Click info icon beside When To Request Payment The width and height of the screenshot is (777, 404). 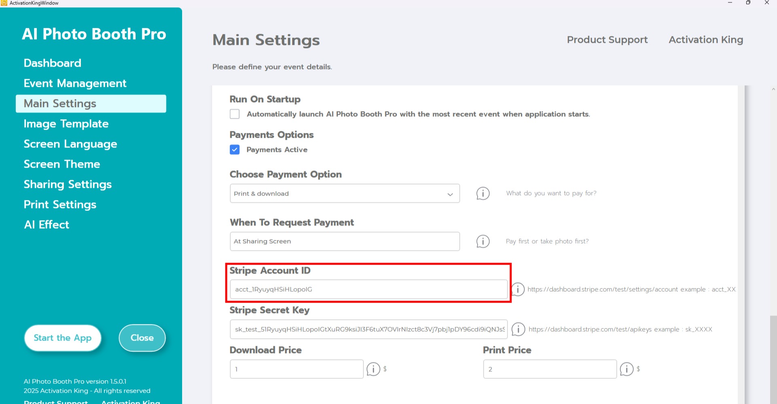[x=483, y=242]
